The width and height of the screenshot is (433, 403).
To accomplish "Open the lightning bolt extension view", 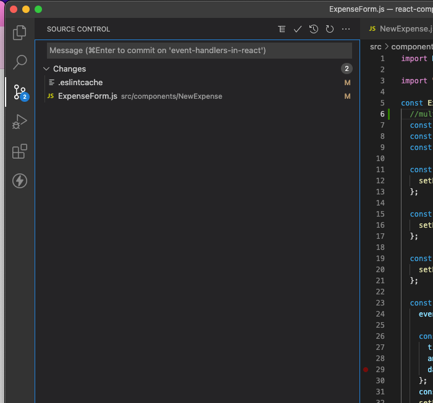I will 20,181.
